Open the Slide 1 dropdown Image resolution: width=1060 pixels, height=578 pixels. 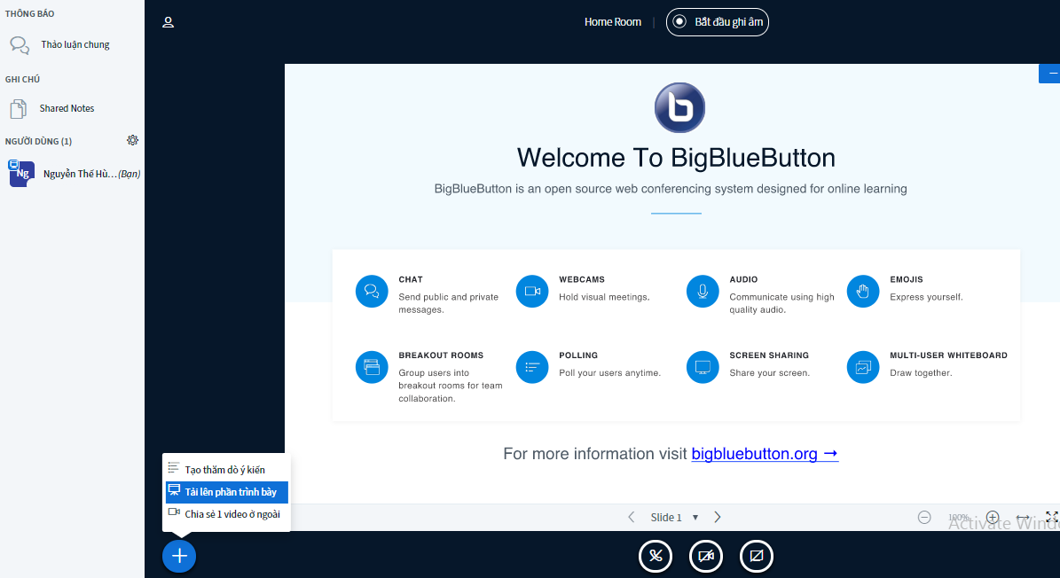674,517
